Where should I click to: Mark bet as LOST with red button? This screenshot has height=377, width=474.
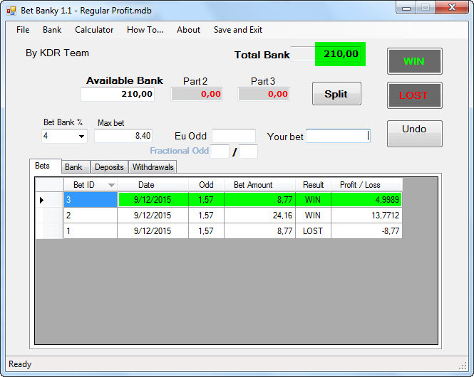pyautogui.click(x=414, y=95)
